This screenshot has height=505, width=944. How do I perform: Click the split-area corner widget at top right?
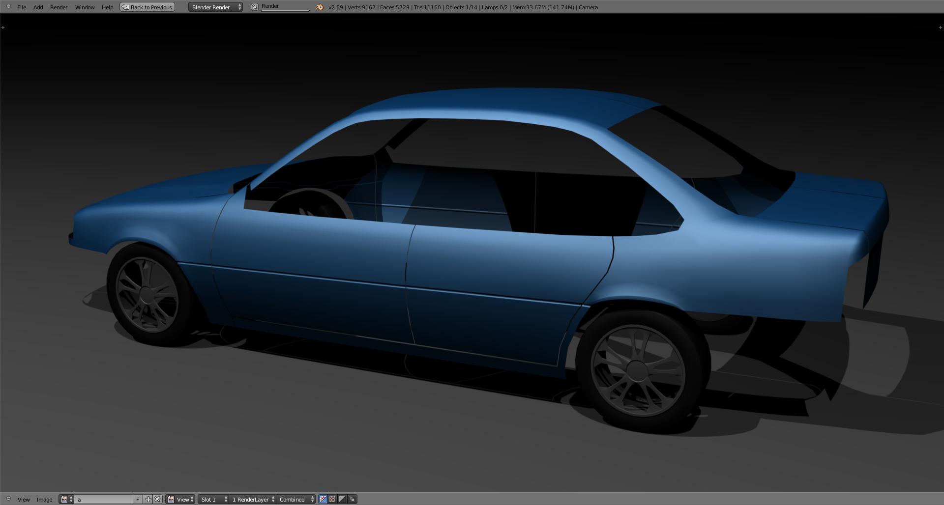[940, 28]
